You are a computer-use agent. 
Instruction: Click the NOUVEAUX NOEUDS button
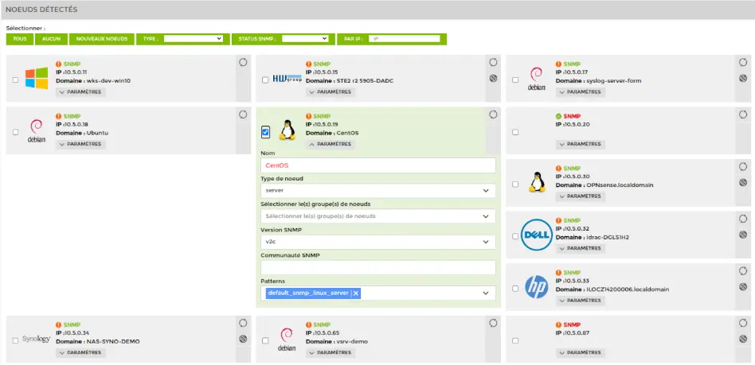coord(101,38)
